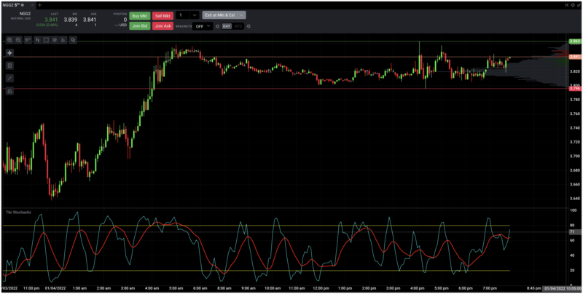Pop out the chart with the external-window icon

pyautogui.click(x=579, y=5)
